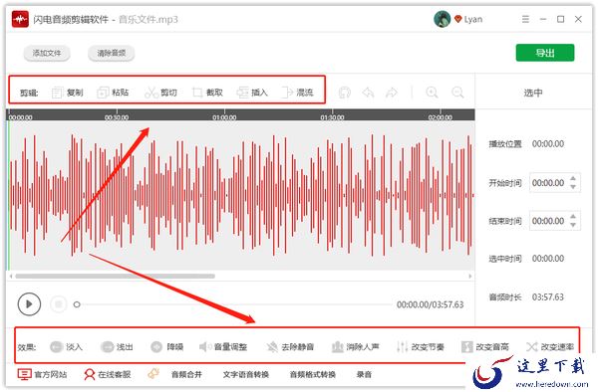
Task: Zoom in on the waveform
Action: (432, 93)
